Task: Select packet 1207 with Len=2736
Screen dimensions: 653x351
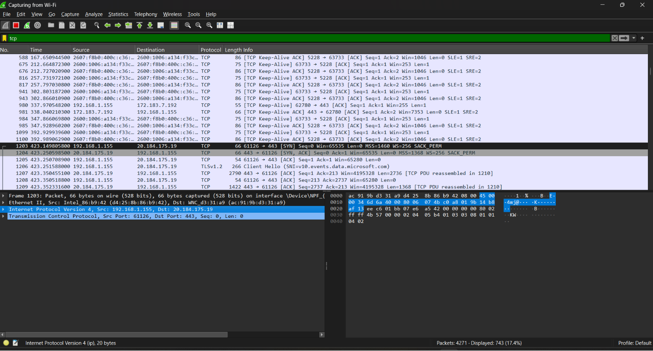Action: [x=324, y=173]
